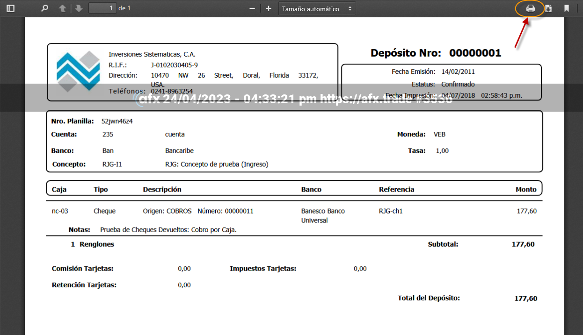
Task: Click the Nro. Planilla value 52jwn46z4
Action: [117, 121]
